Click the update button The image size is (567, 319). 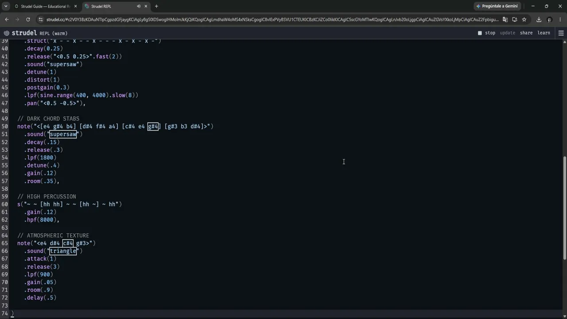coord(508,33)
